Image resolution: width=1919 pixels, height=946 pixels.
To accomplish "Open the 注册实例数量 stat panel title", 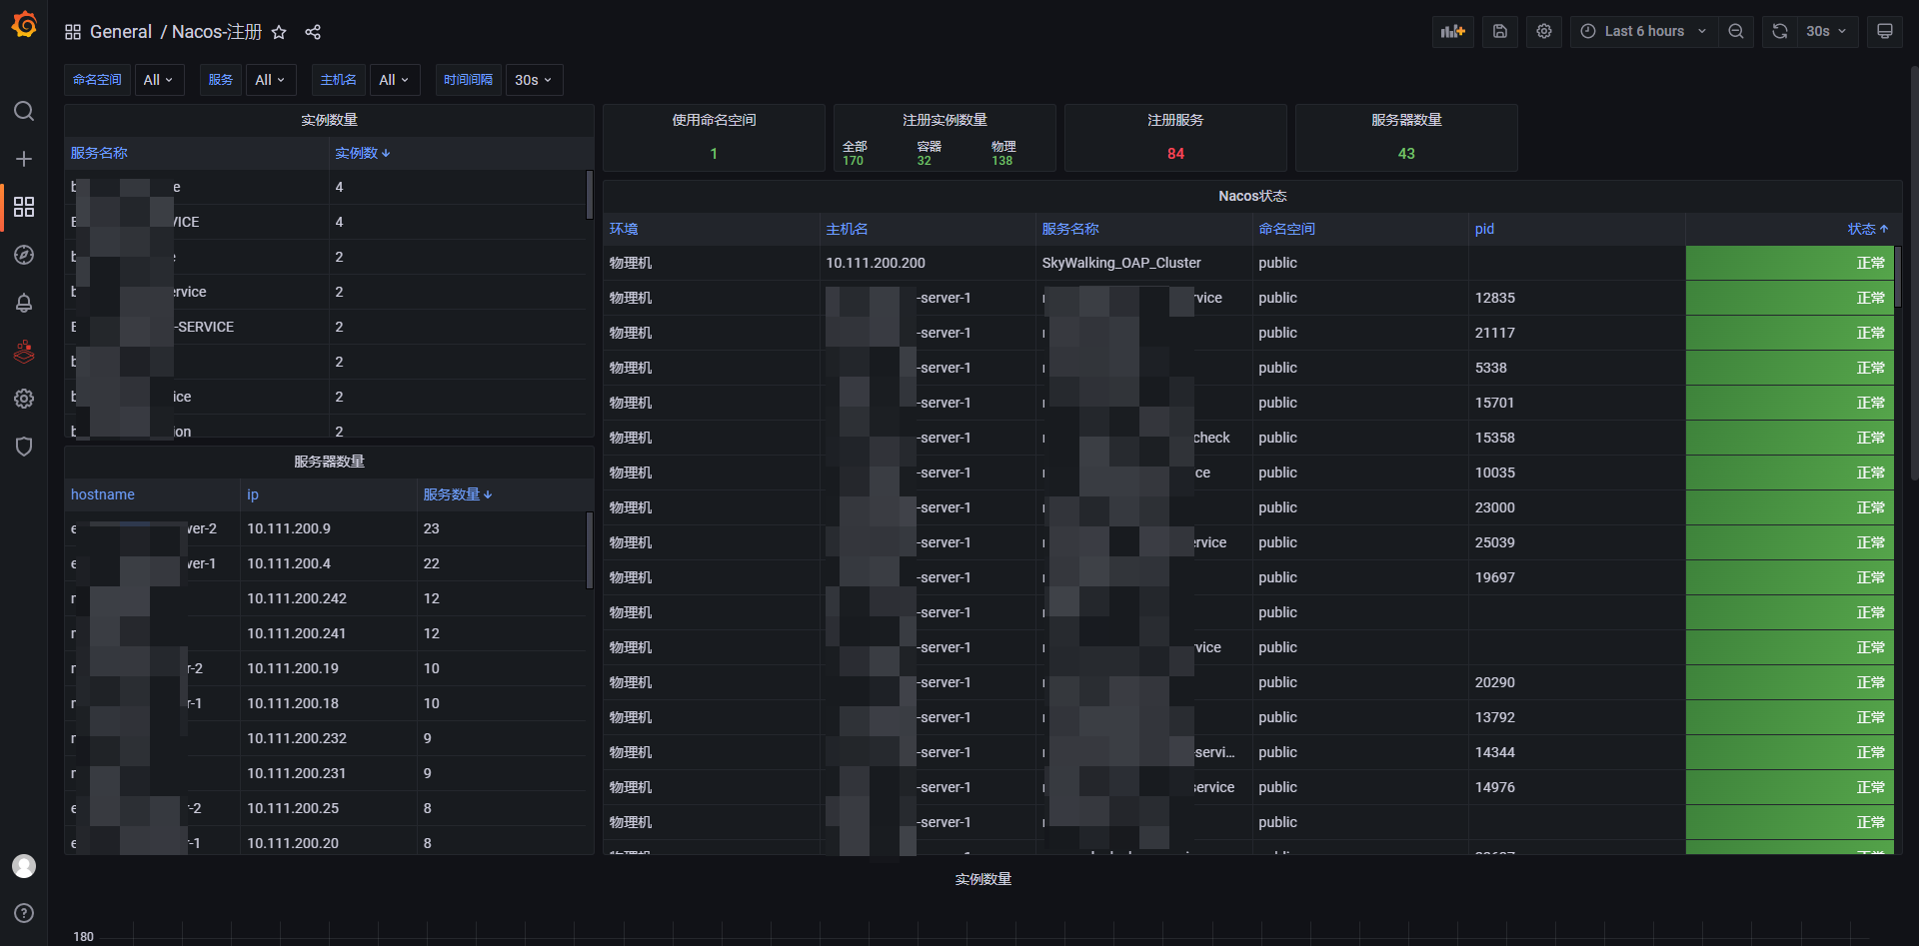I will tap(945, 120).
